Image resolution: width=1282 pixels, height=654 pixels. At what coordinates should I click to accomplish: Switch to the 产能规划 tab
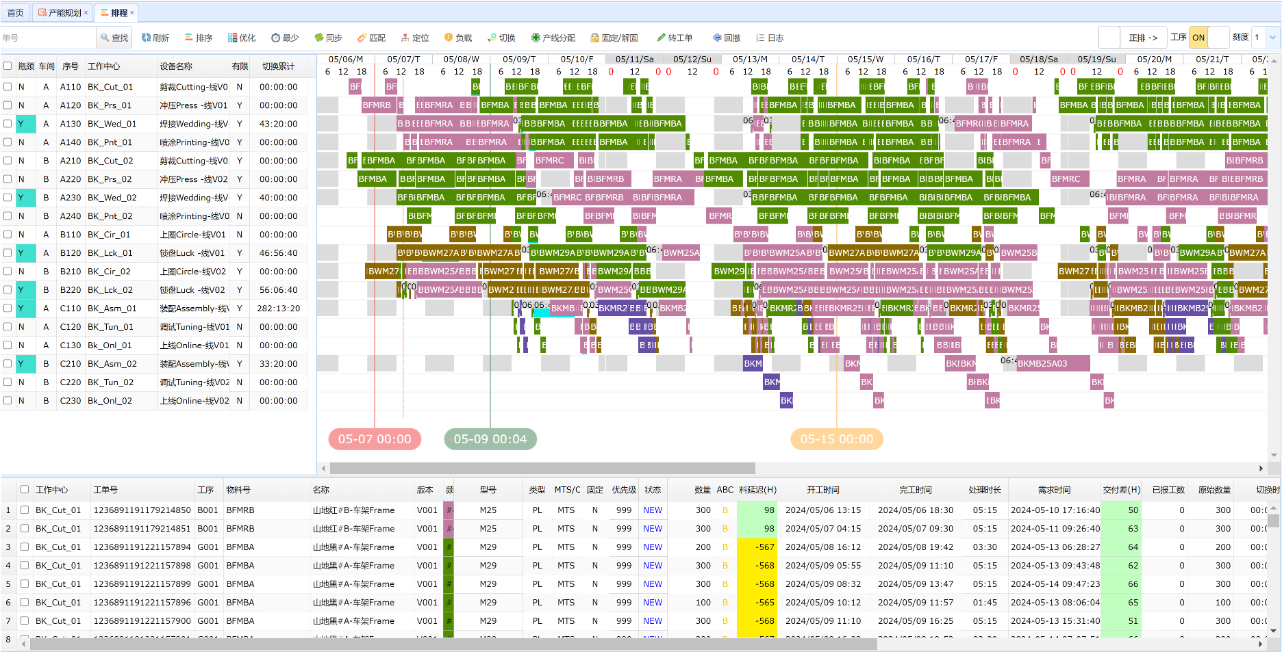point(62,12)
